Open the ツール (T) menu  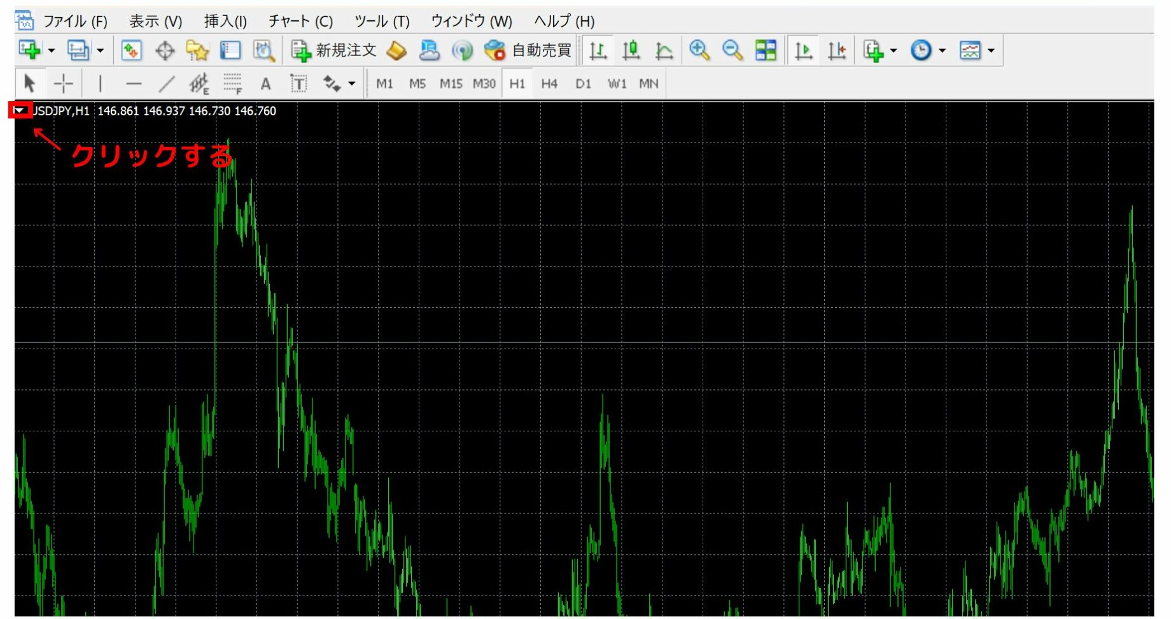pos(382,21)
